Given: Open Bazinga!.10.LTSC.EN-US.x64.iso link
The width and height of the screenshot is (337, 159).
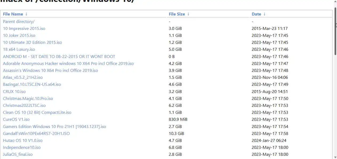Looking at the screenshot, I should point(32,84).
